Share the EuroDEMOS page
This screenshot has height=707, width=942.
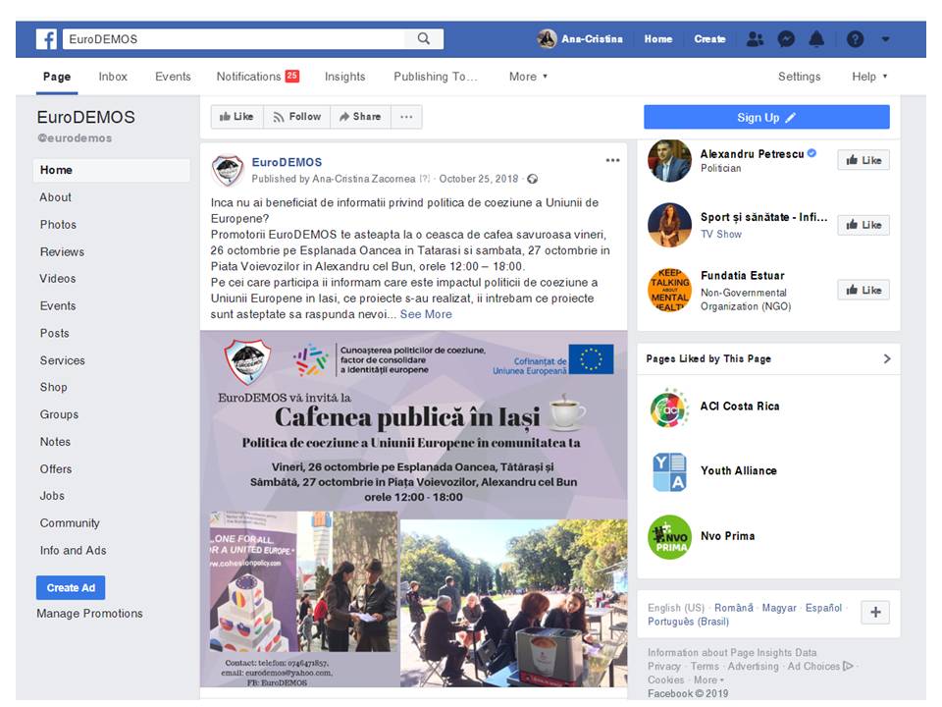[x=360, y=117]
